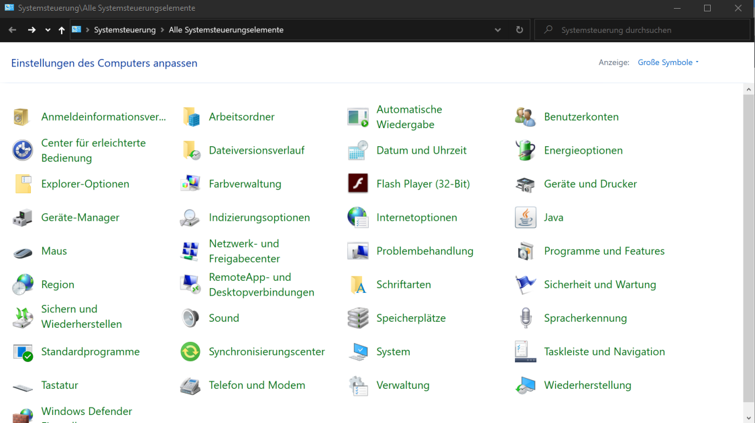Click the Control Panel icon in title bar
755x423 pixels.
9,7
